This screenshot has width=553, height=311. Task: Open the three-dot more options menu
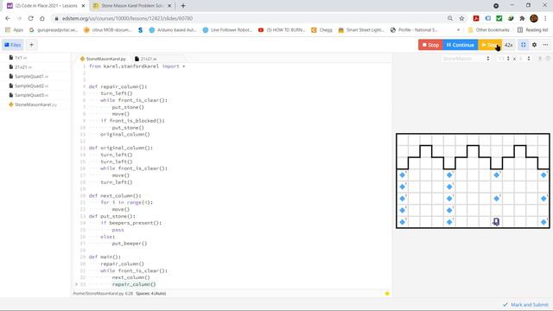545,45
